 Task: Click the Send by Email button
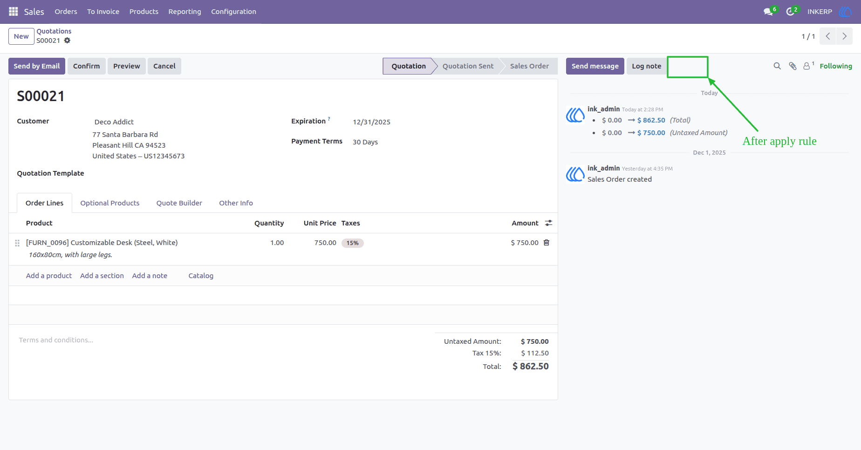click(37, 66)
